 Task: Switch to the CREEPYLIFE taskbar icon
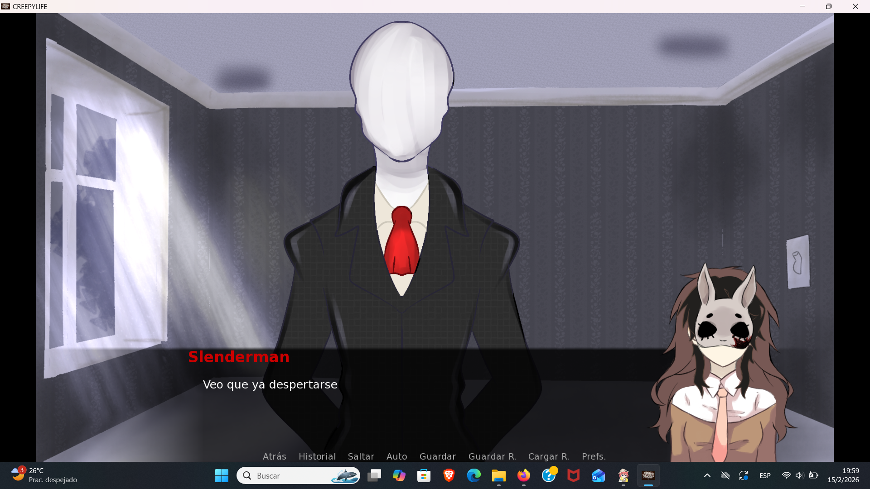pyautogui.click(x=648, y=475)
